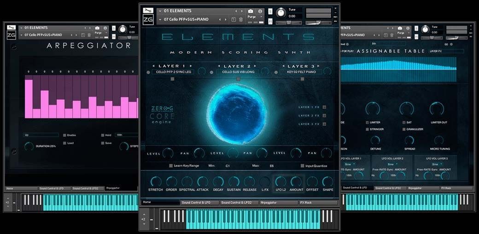
Task: Click the ZG logo in center window
Action: (148, 20)
